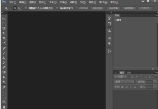Screen dimensions: 158x109
Task: Click the 填充 fill percentage field
Action: point(150,87)
